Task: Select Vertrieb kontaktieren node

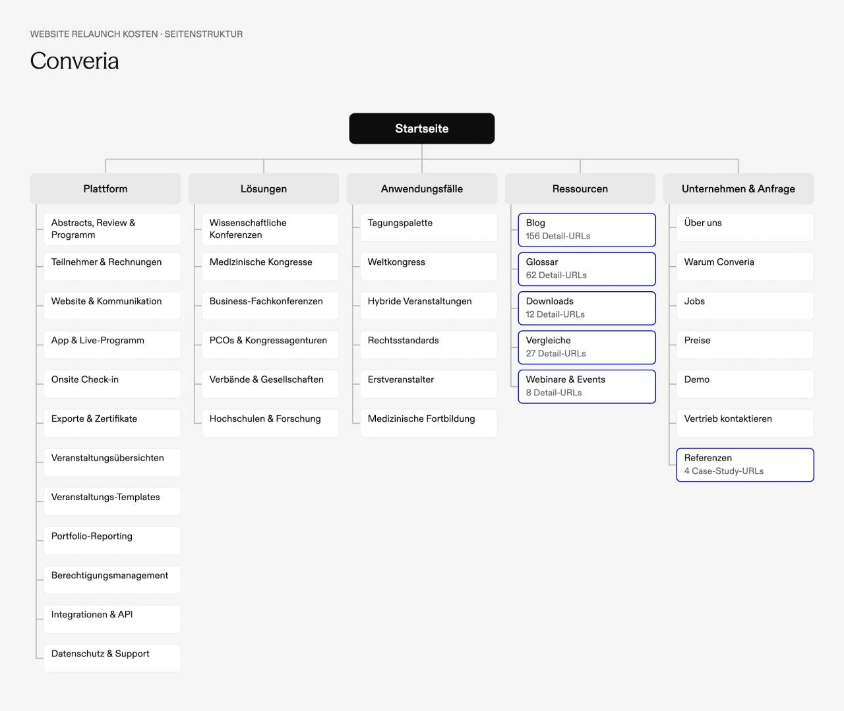Action: tap(745, 423)
